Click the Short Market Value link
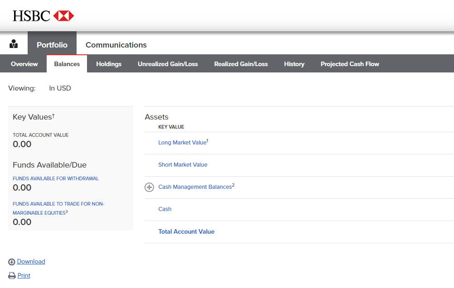454x288 pixels. 183,165
